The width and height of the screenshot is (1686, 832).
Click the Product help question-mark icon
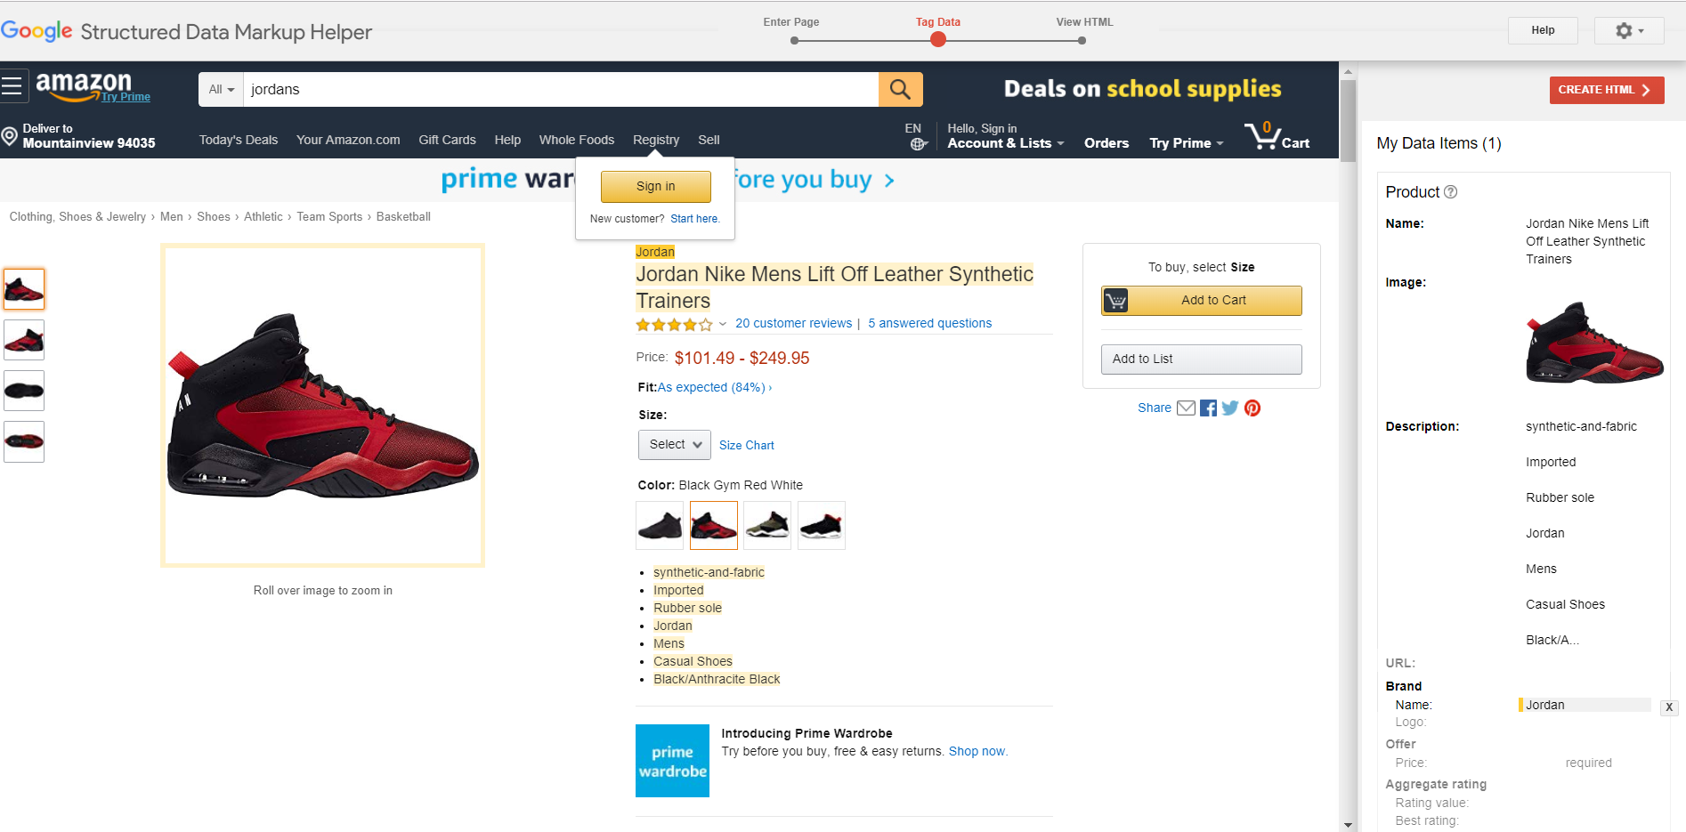1450,192
